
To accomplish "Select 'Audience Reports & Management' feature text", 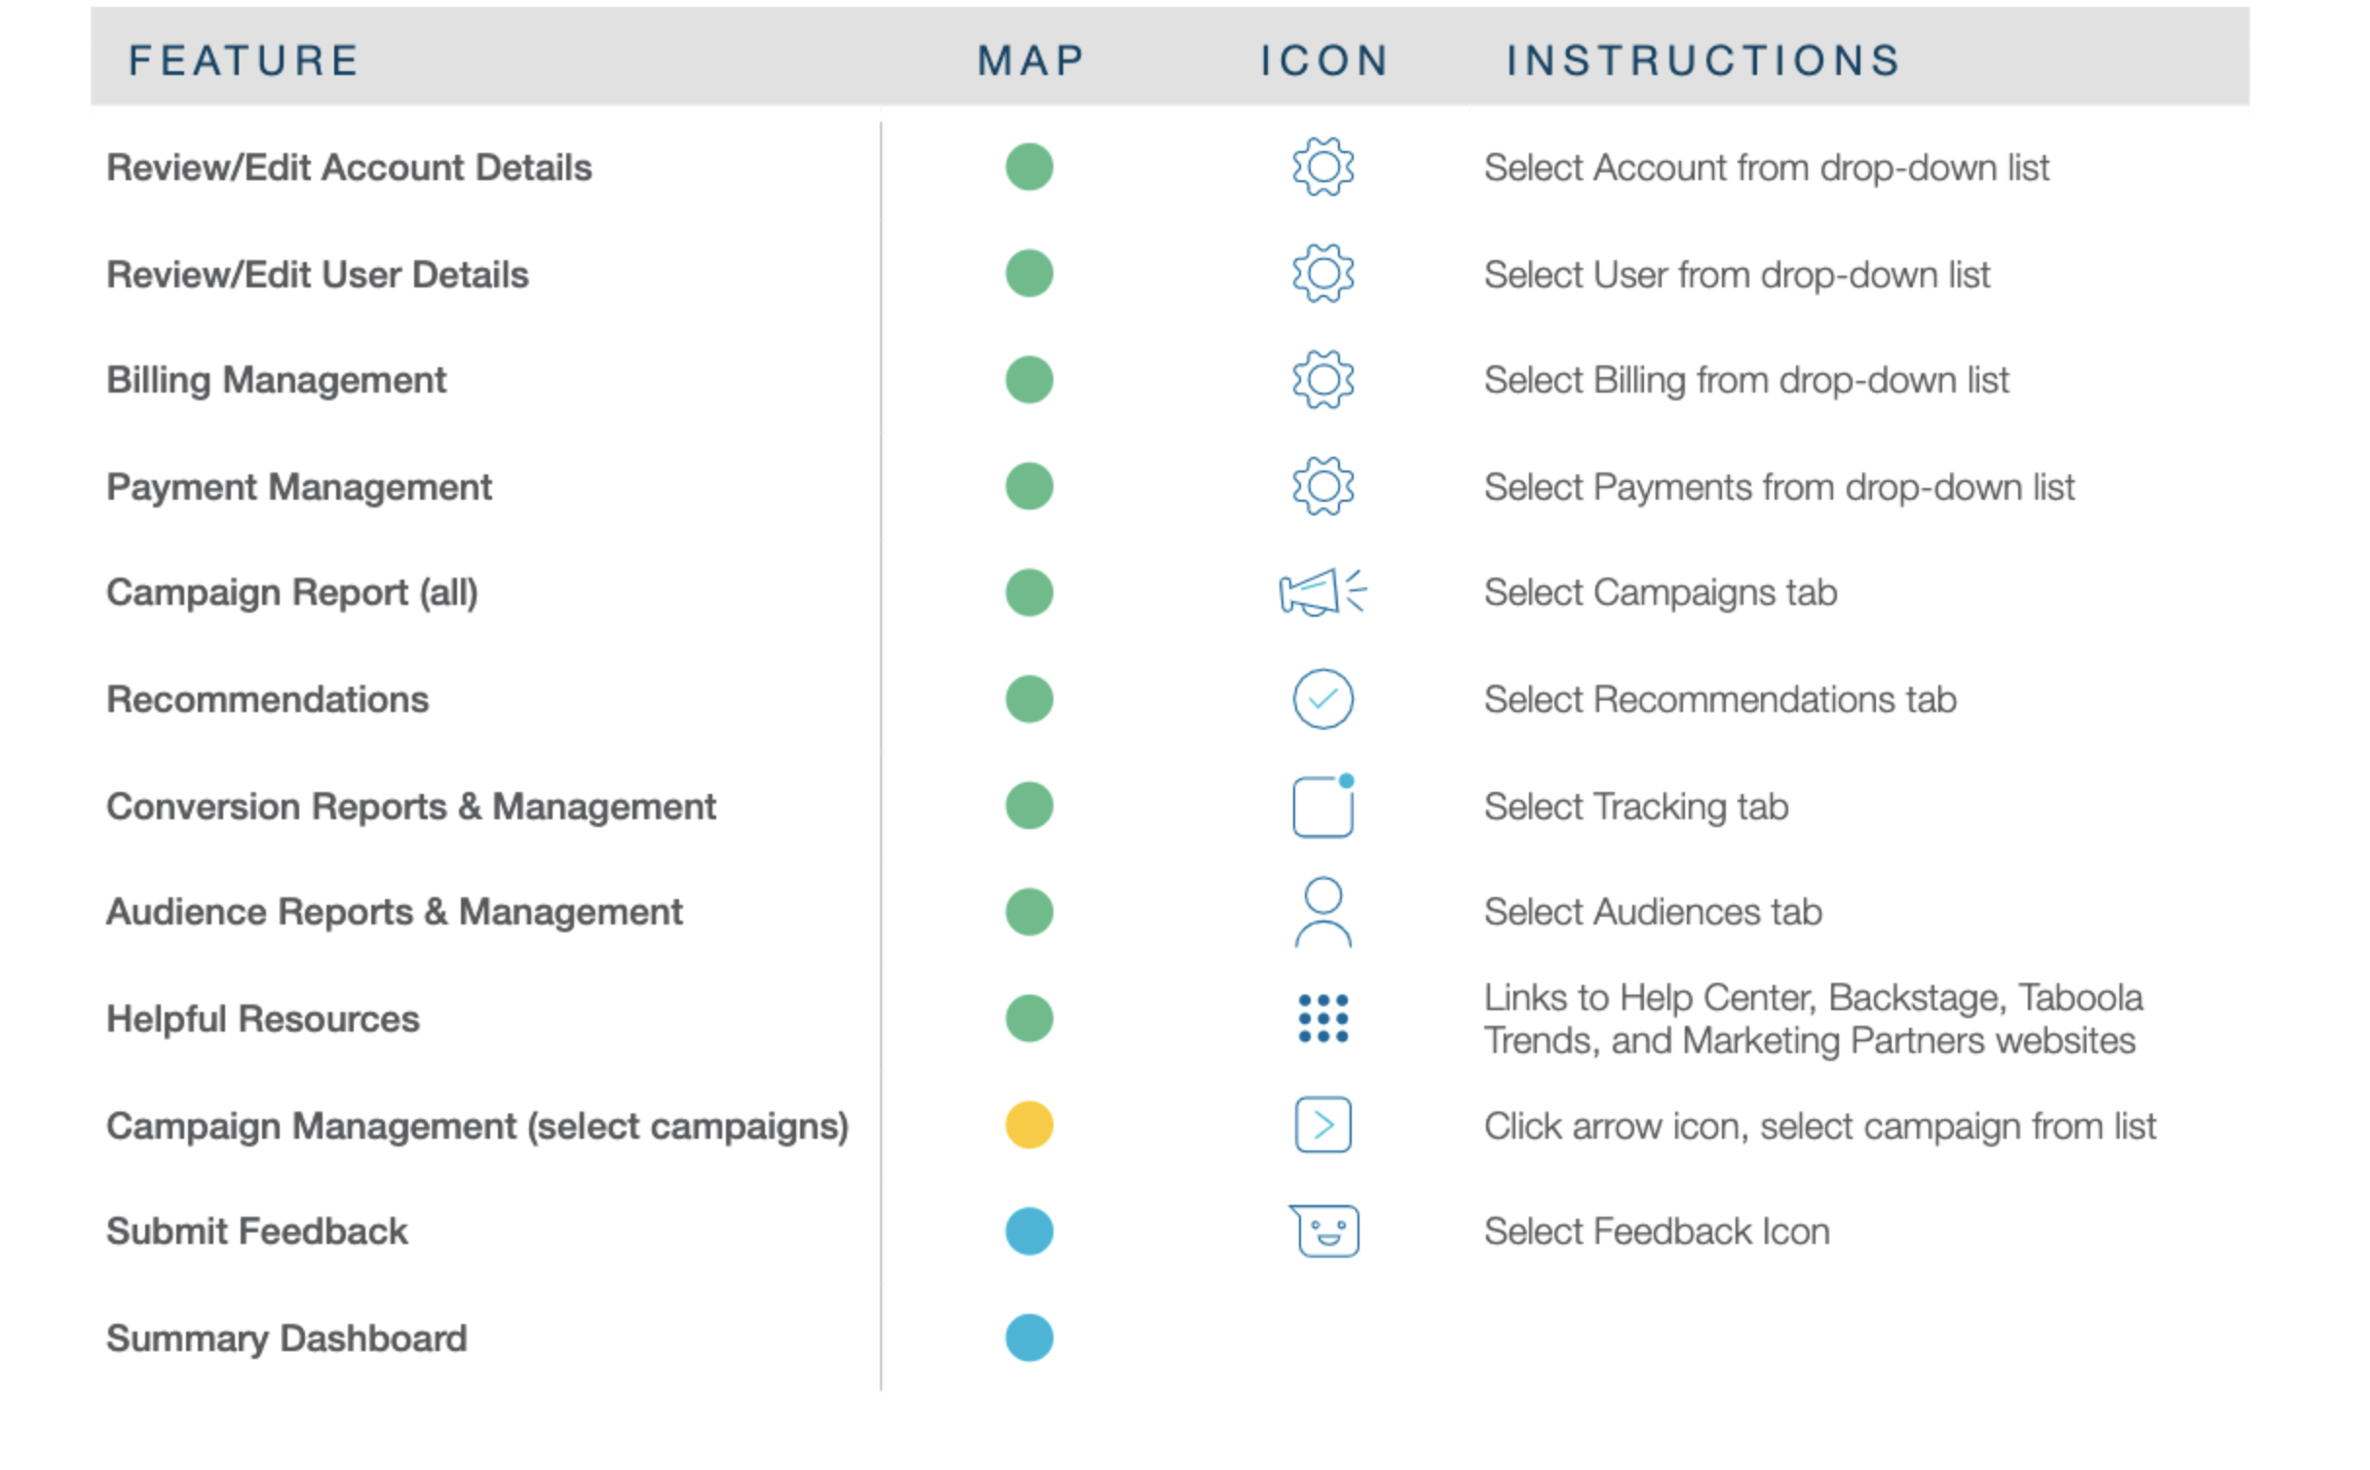I will pos(395,913).
